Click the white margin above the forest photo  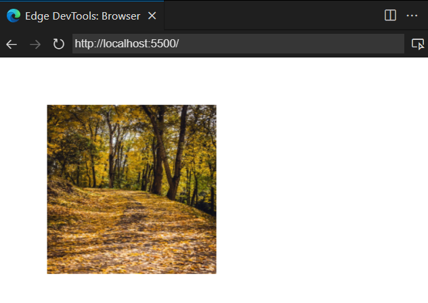point(131,81)
